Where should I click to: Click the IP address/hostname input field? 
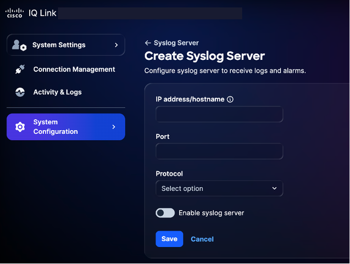219,114
